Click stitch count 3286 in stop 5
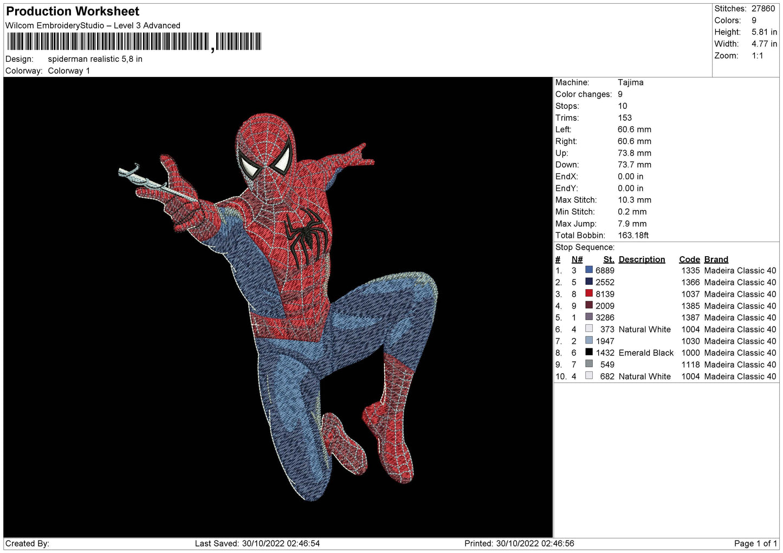Viewport: 783px width, 553px height. tap(605, 317)
